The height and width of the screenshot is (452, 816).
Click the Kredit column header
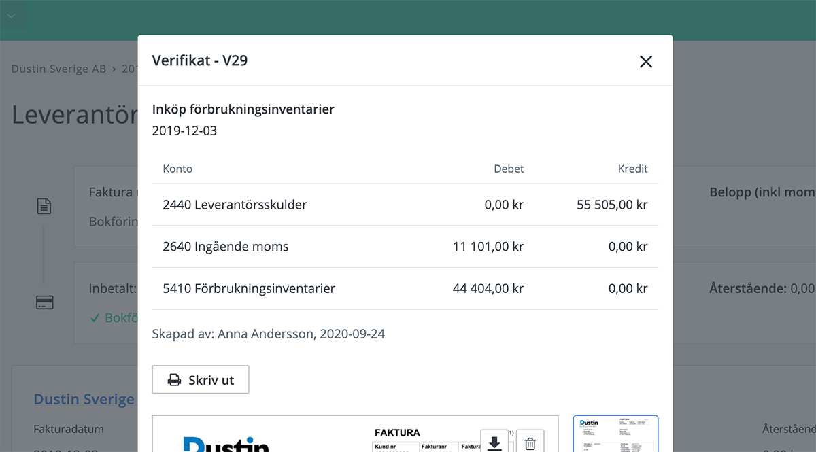(632, 169)
